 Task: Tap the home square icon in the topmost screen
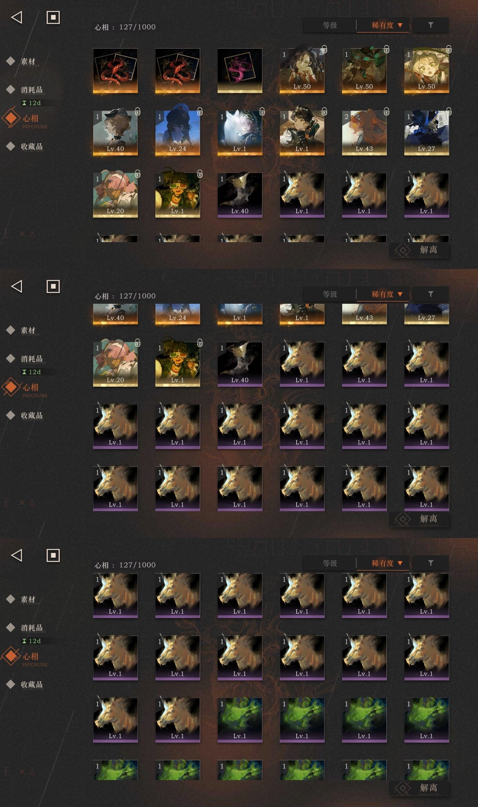coord(53,17)
